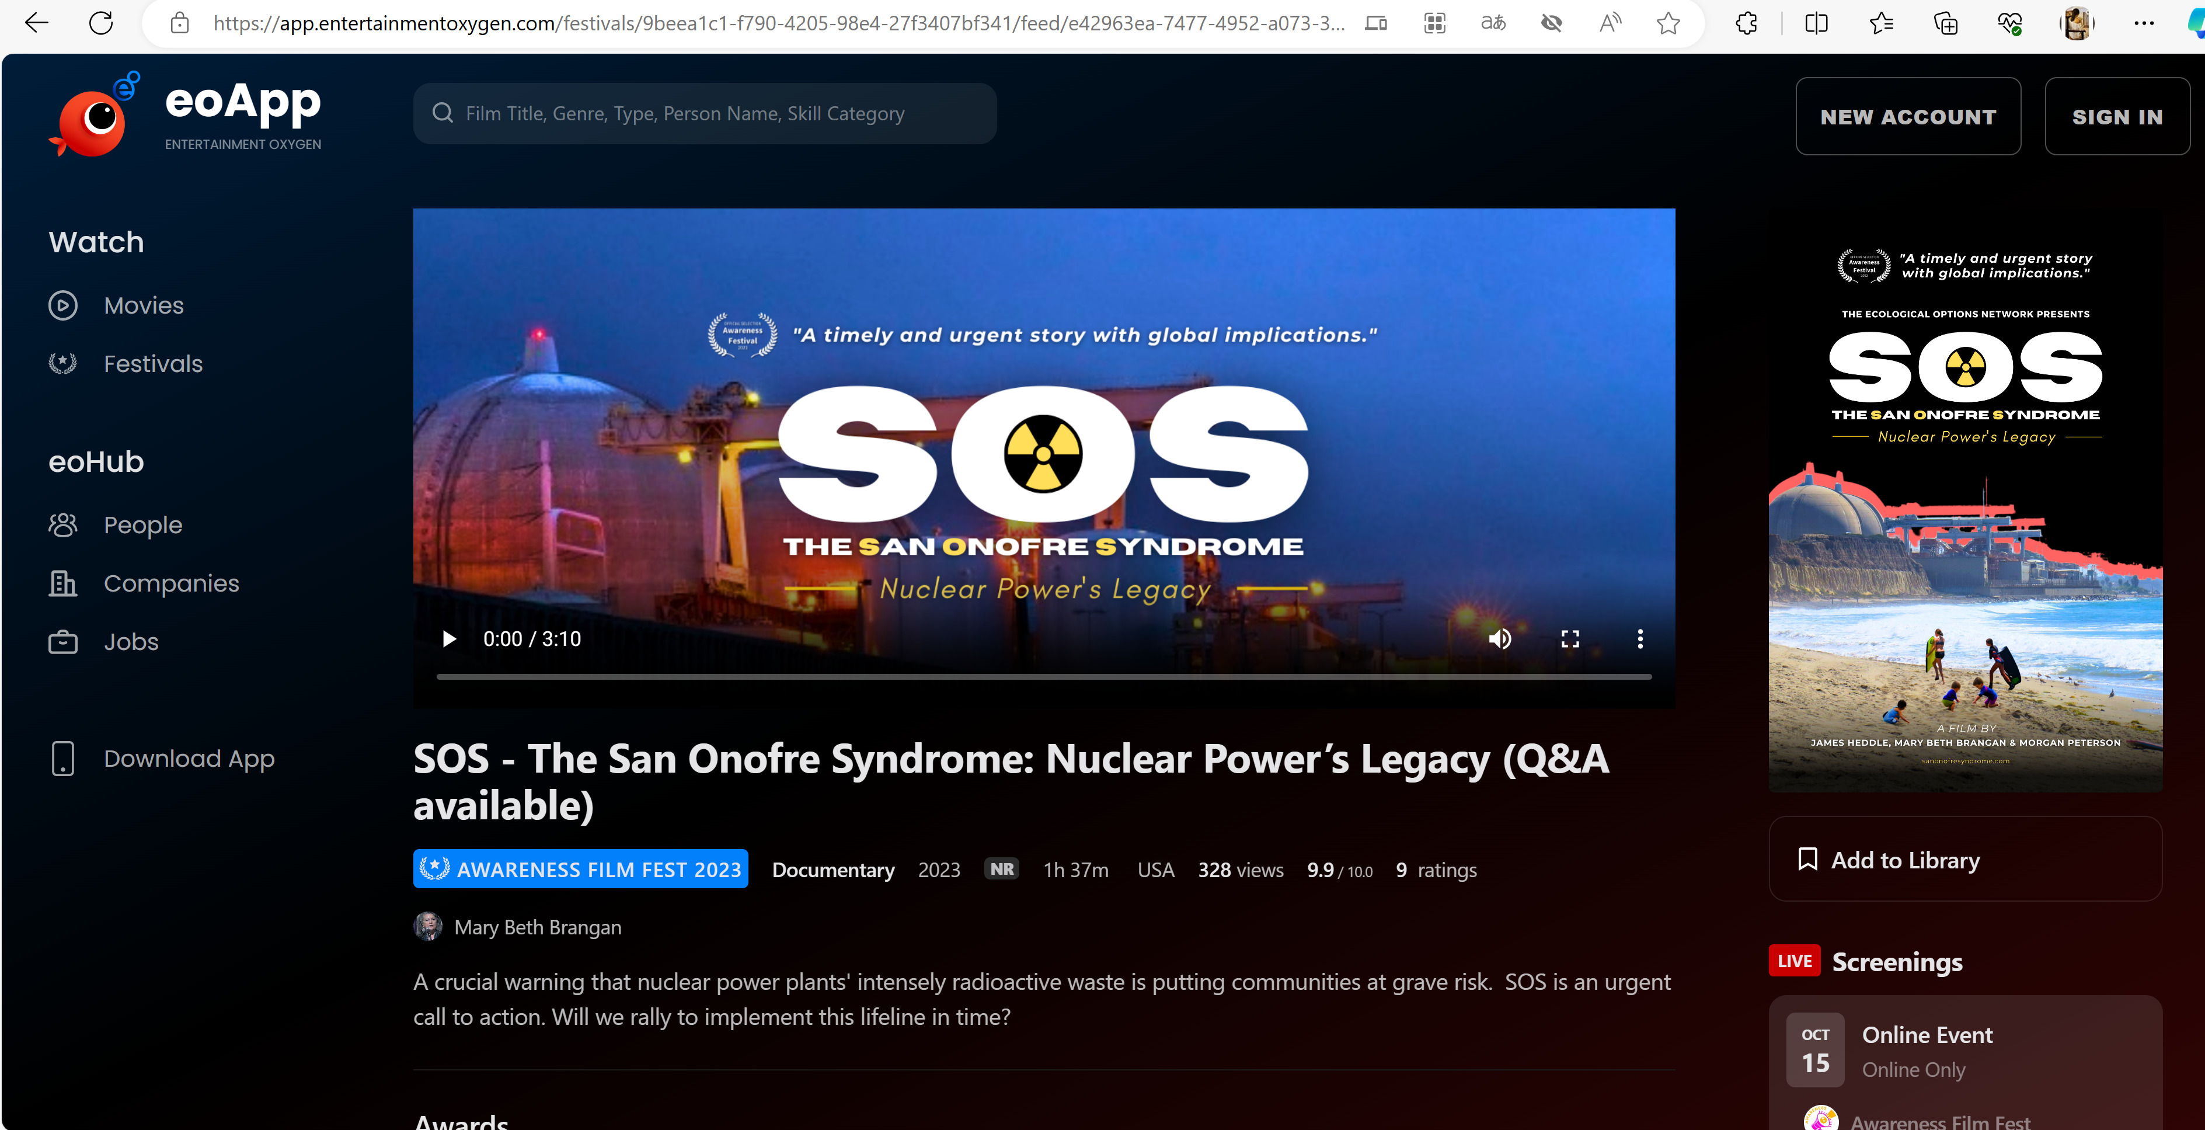The height and width of the screenshot is (1130, 2205).
Task: Open the Jobs section in eoHub
Action: pyautogui.click(x=131, y=641)
